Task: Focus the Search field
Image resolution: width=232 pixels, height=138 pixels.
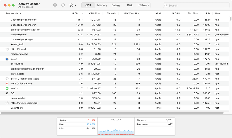Action: pos(196,5)
